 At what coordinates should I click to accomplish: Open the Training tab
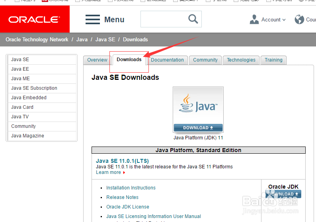[273, 60]
